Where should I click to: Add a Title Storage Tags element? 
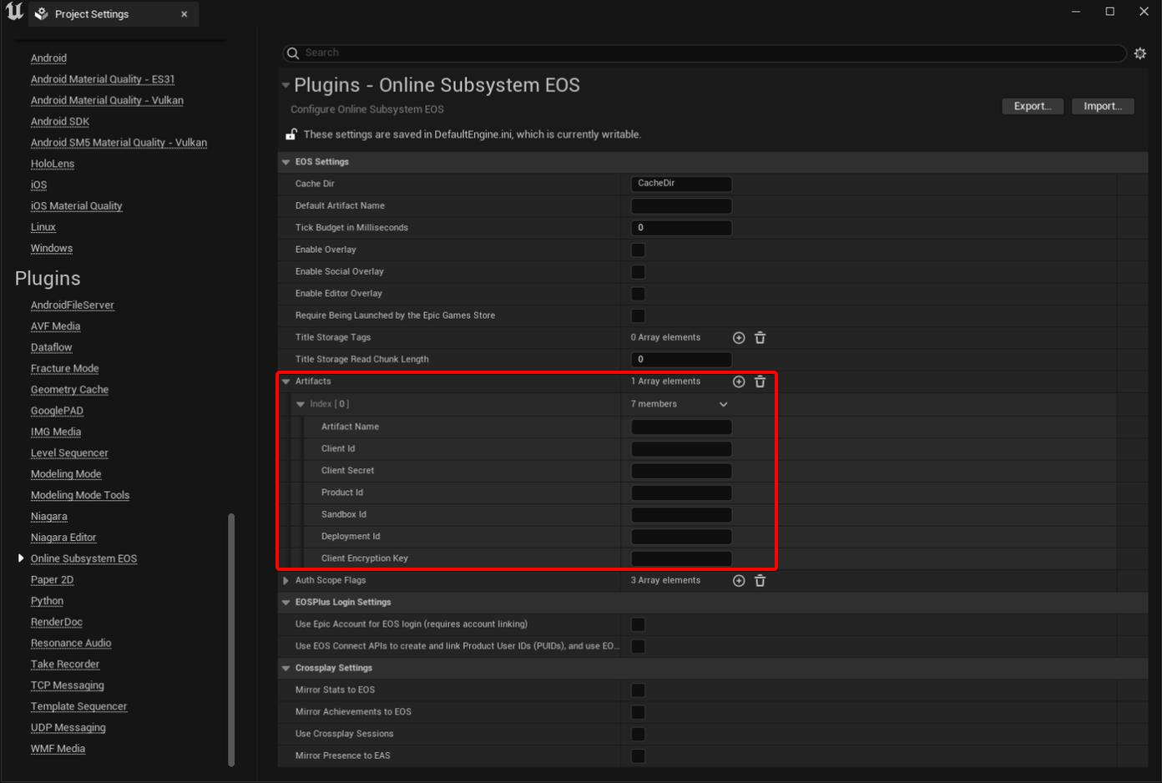click(738, 337)
